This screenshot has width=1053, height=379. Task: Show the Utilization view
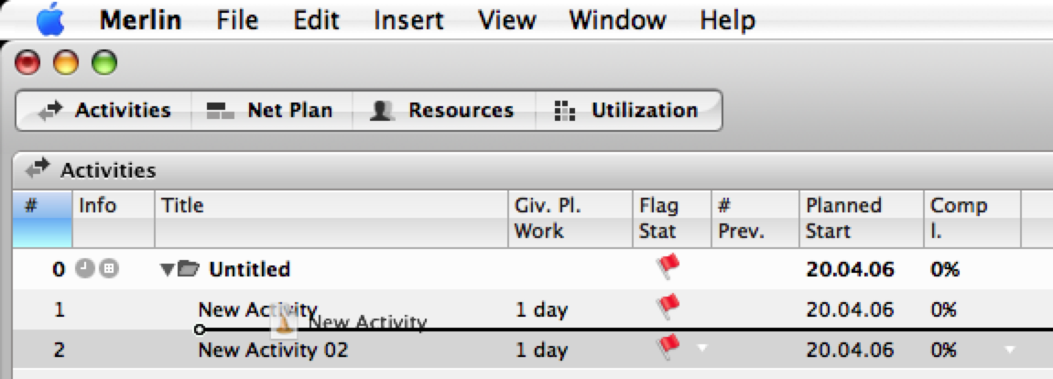point(627,111)
